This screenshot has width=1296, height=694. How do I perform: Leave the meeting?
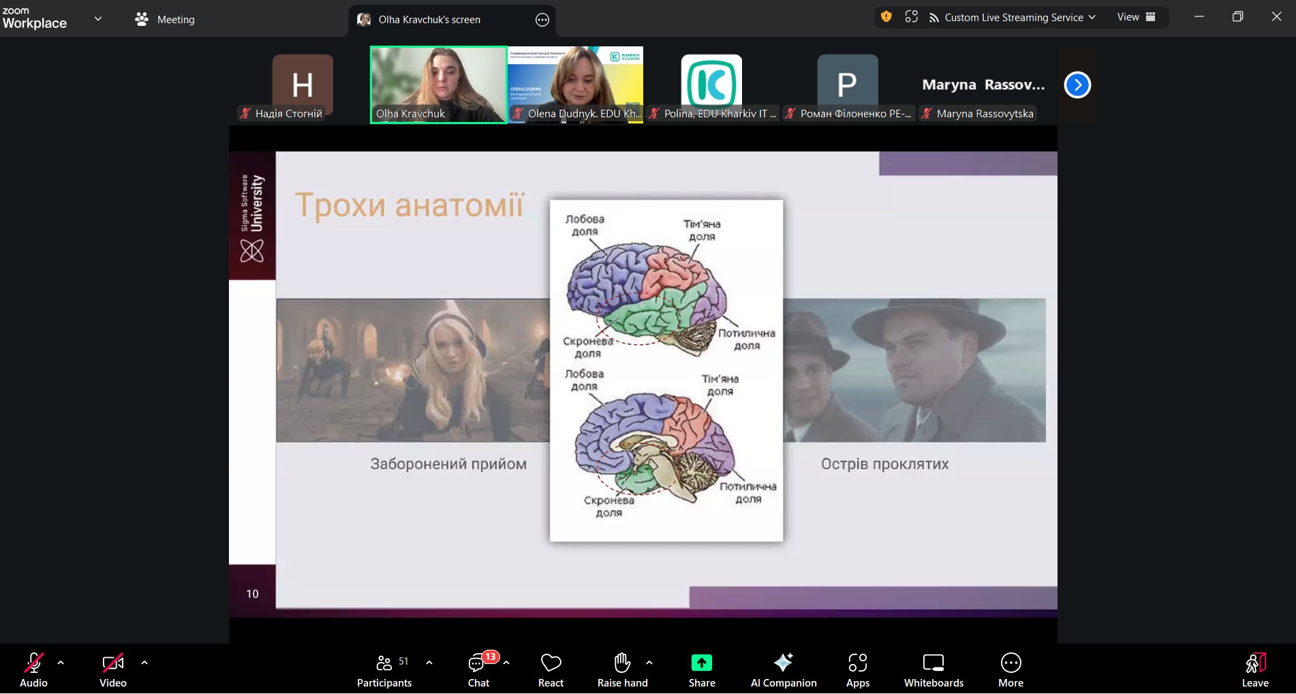click(x=1254, y=670)
